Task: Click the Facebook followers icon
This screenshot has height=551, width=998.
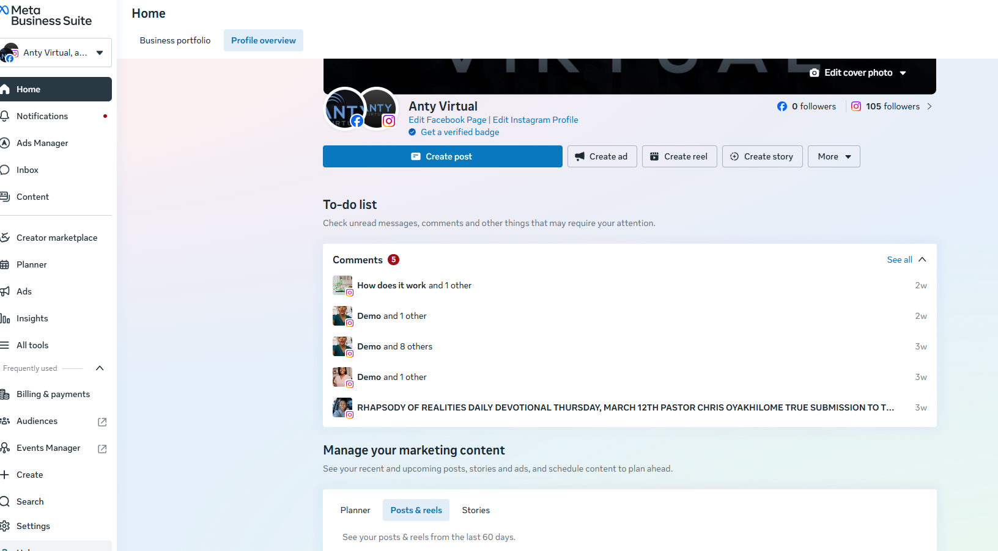Action: [782, 106]
